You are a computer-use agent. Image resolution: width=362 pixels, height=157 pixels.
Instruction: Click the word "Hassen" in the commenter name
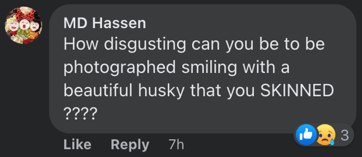(x=119, y=24)
